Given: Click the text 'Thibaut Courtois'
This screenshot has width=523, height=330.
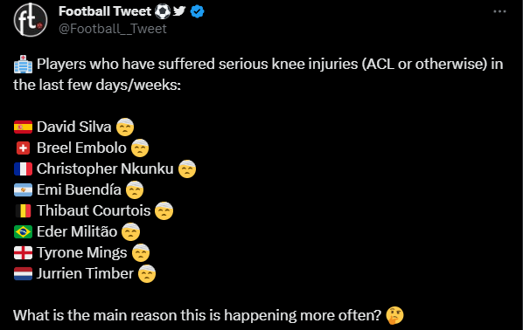Looking at the screenshot, I should (94, 210).
